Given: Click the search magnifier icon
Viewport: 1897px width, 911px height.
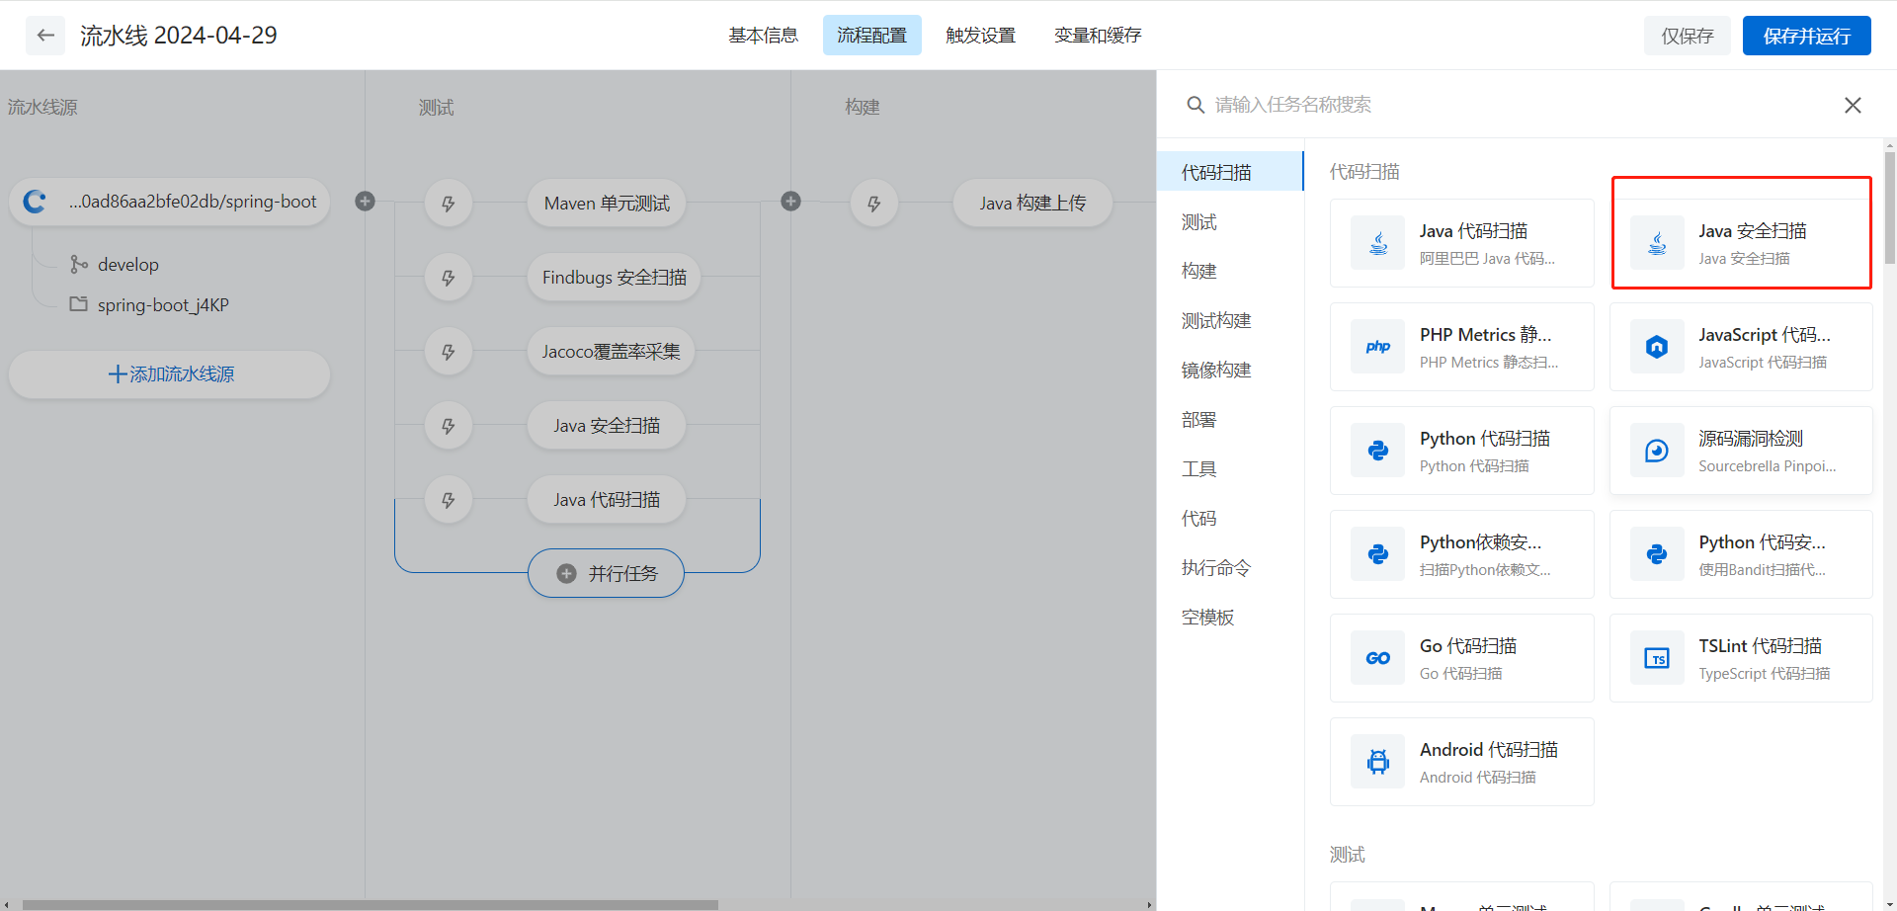Looking at the screenshot, I should (1196, 105).
